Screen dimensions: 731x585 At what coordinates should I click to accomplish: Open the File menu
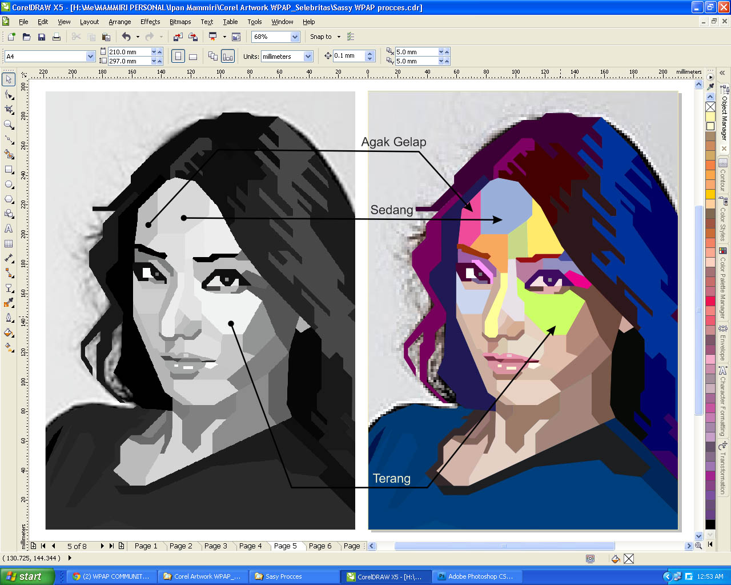23,22
